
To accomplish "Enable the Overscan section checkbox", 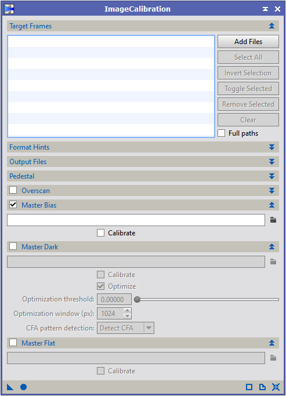I will [x=13, y=190].
